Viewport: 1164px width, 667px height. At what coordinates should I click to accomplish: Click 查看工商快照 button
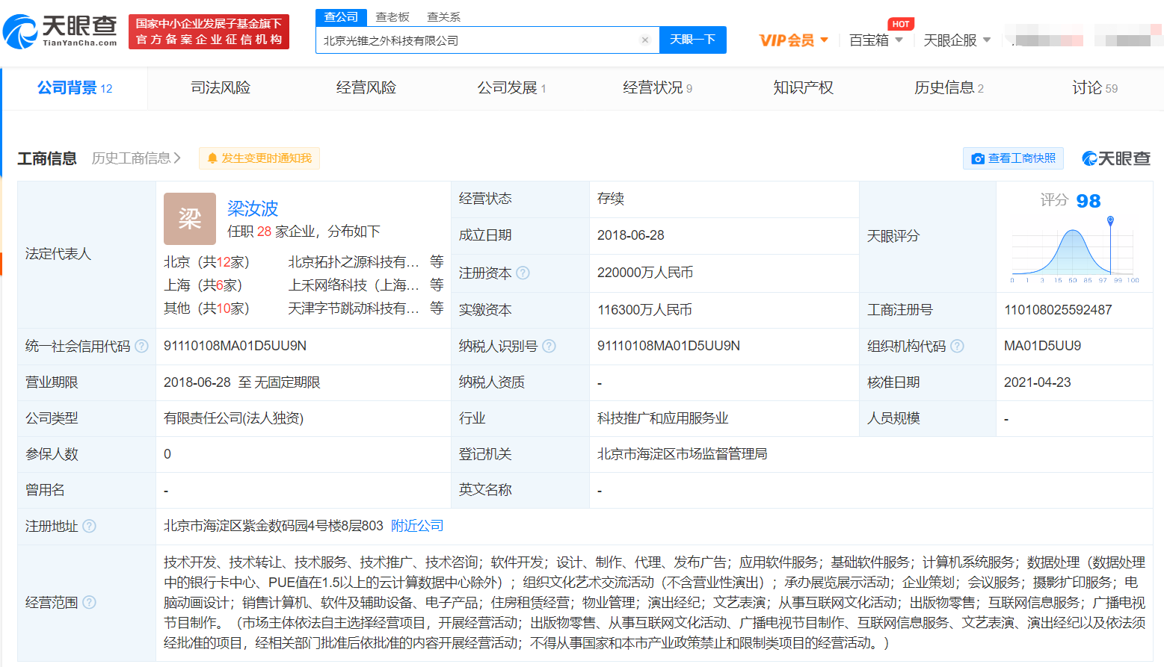tap(1013, 158)
